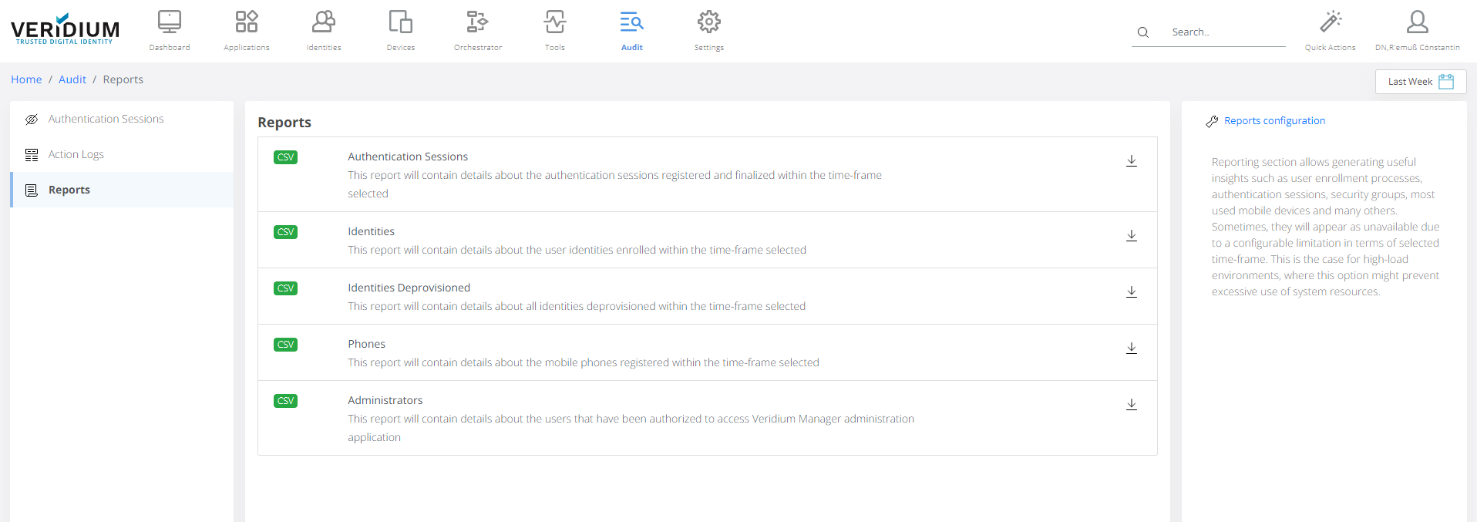Open the Reports configuration link
1477x522 pixels.
pos(1274,121)
